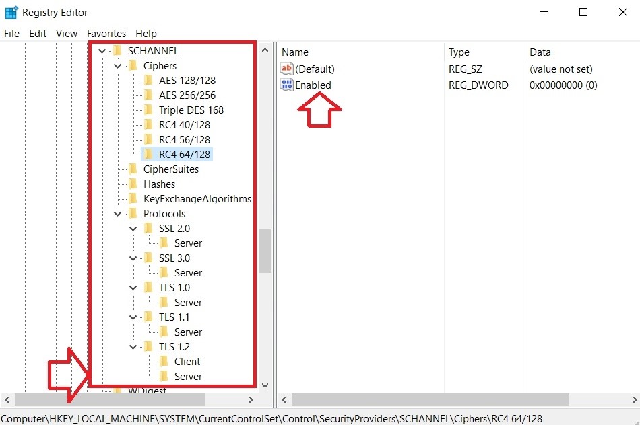
Task: Click the RC4 64/128 folder icon
Action: pos(149,154)
